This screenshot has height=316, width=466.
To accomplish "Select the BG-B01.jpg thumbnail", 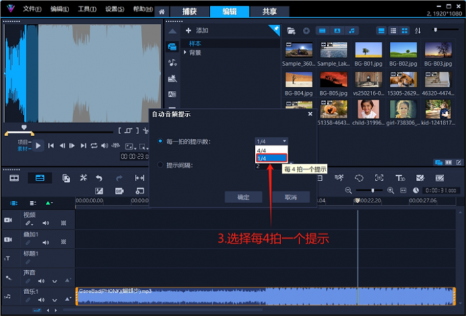I will pos(368,50).
